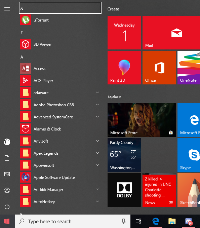
Task: Launch the Paint 3D tile
Action: pos(124,68)
